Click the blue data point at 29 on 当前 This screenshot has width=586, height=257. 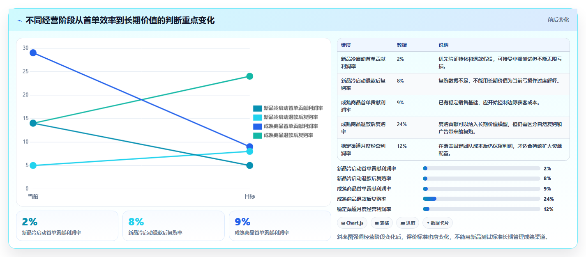click(x=33, y=53)
